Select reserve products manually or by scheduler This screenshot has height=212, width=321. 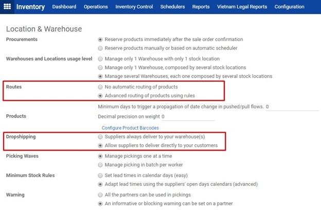click(x=100, y=48)
